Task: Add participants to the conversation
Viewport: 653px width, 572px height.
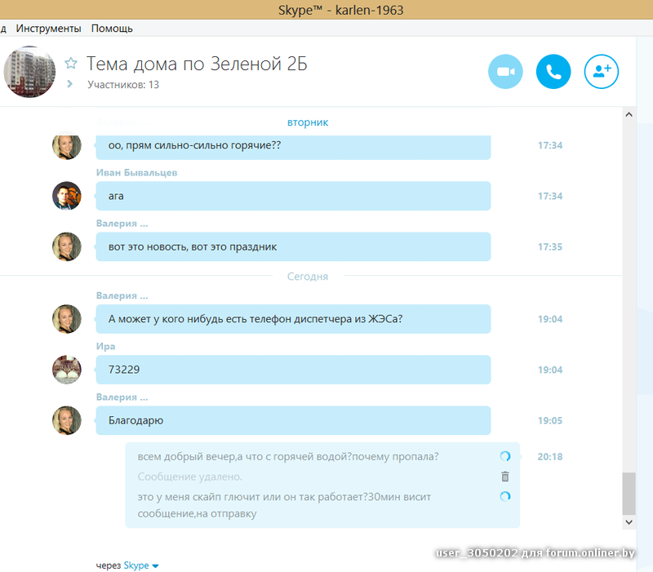Action: pyautogui.click(x=602, y=72)
